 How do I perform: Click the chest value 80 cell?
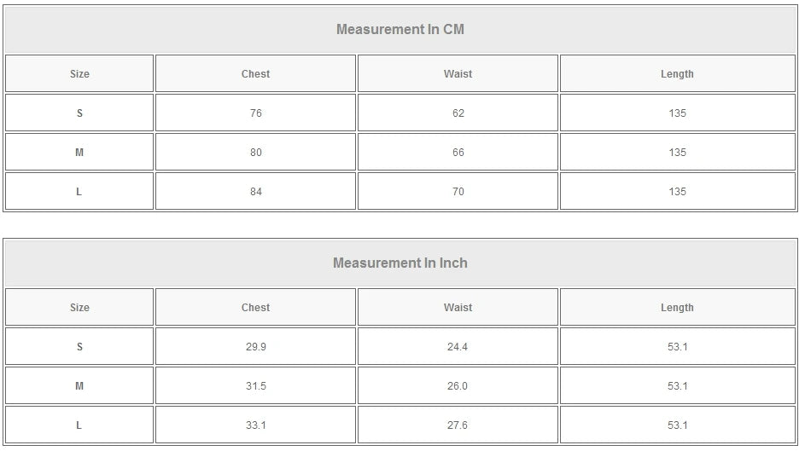pos(255,153)
